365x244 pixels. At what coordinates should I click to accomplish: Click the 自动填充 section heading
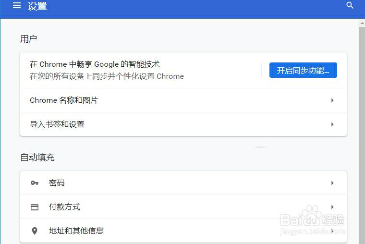[37, 158]
